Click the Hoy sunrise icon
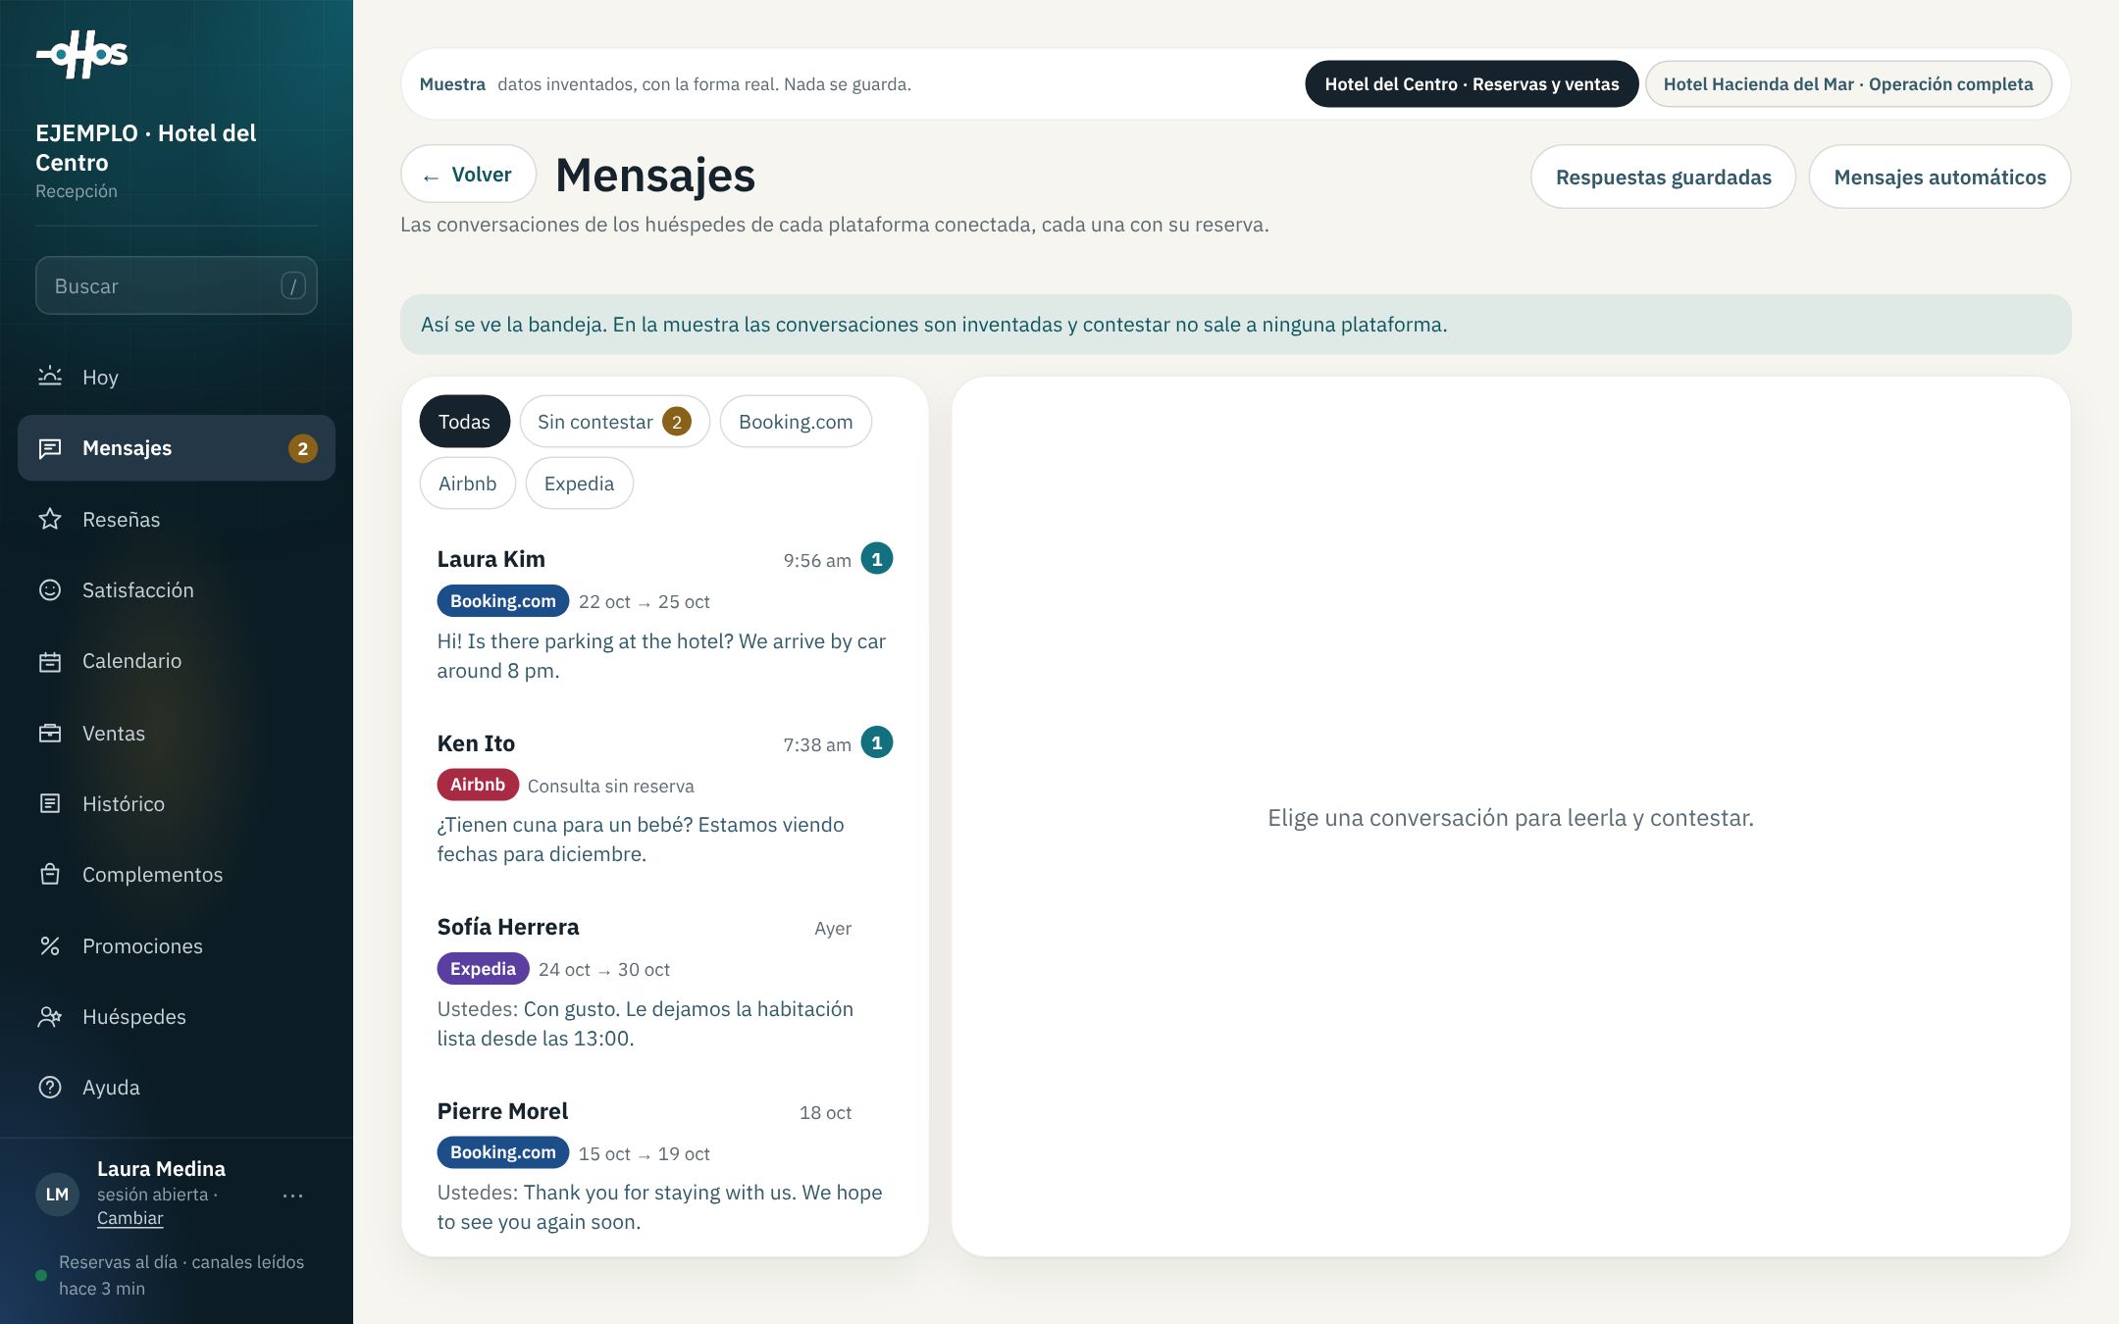The image size is (2119, 1324). (x=50, y=377)
